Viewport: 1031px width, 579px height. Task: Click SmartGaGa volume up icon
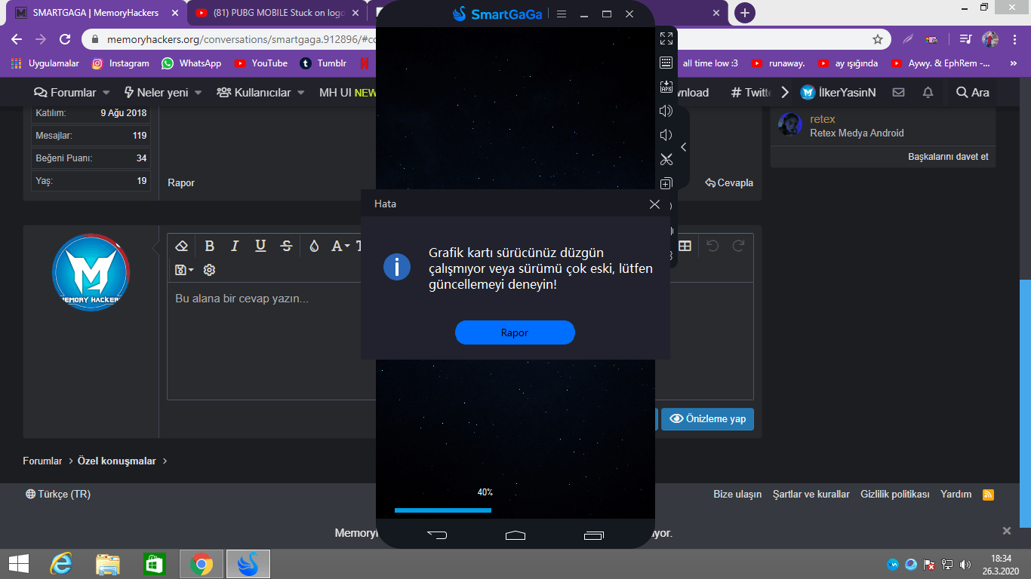(x=666, y=111)
